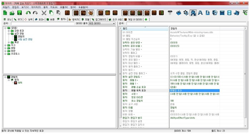Focus the right 검색 search field

click(186, 24)
